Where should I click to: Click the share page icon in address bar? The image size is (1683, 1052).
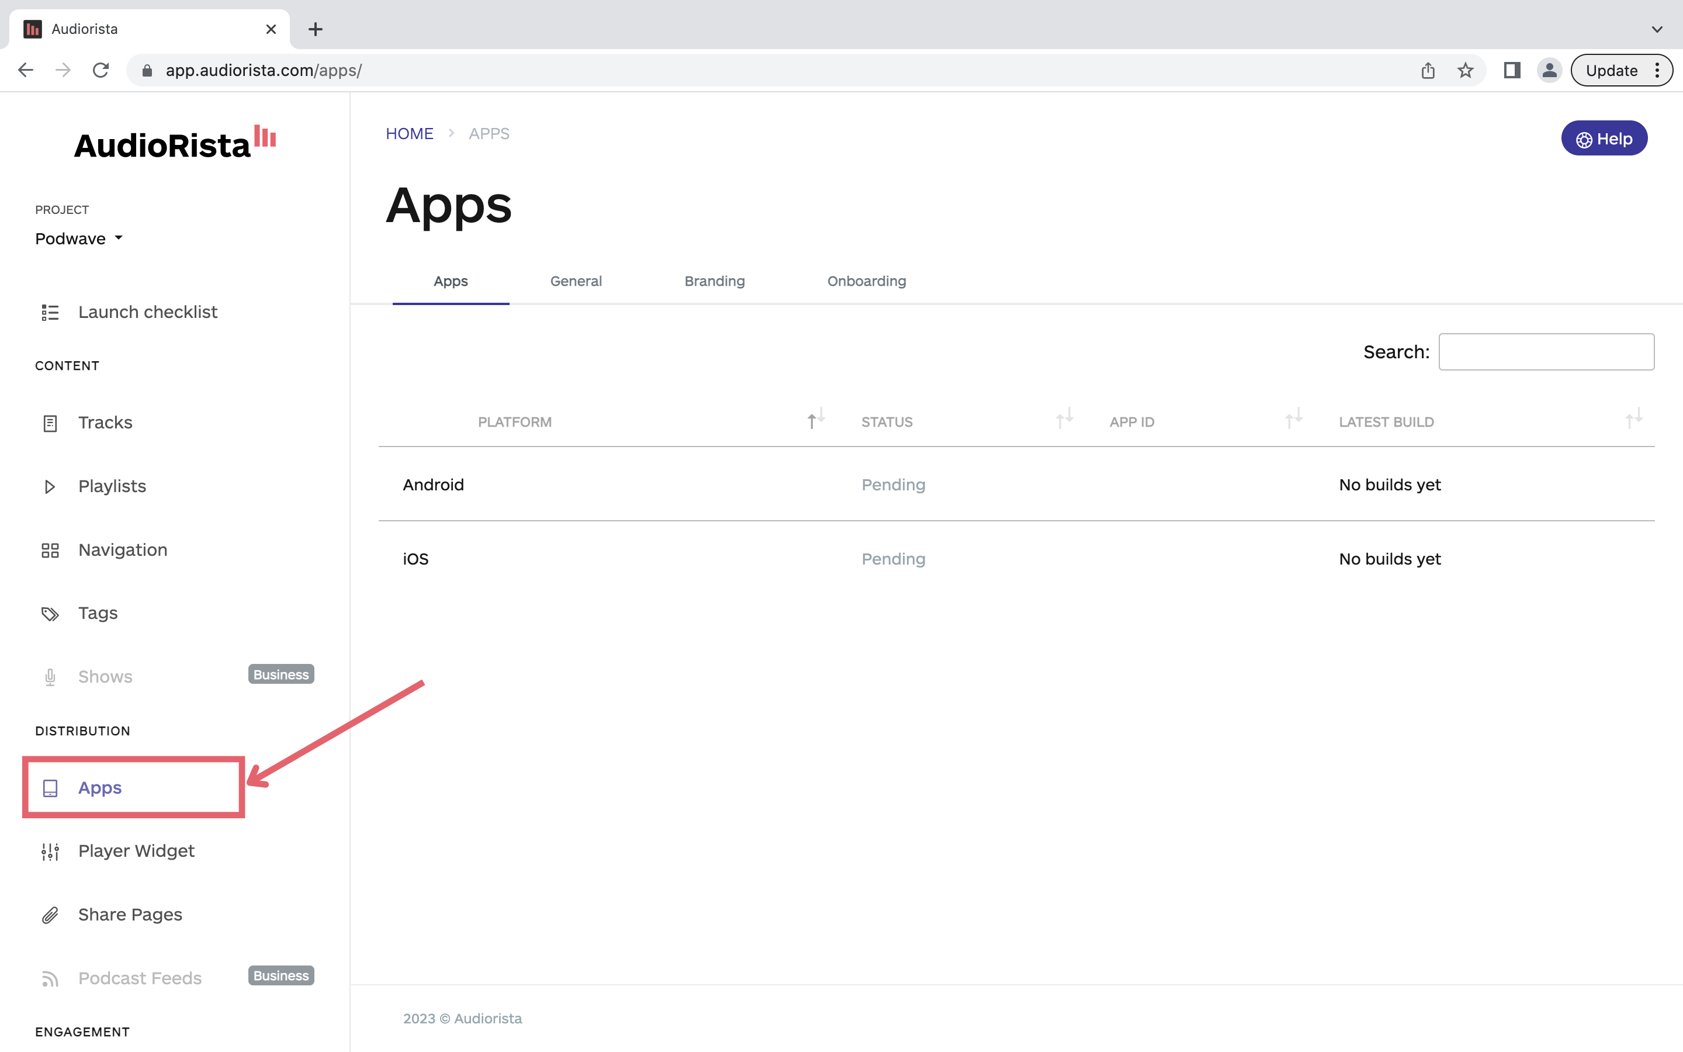[x=1428, y=70]
